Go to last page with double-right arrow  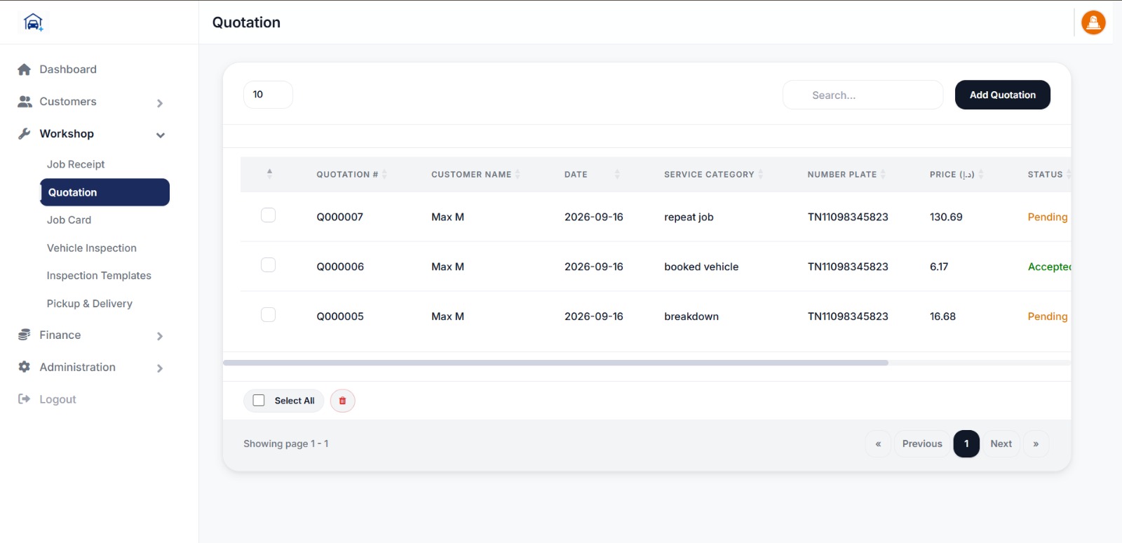point(1036,444)
